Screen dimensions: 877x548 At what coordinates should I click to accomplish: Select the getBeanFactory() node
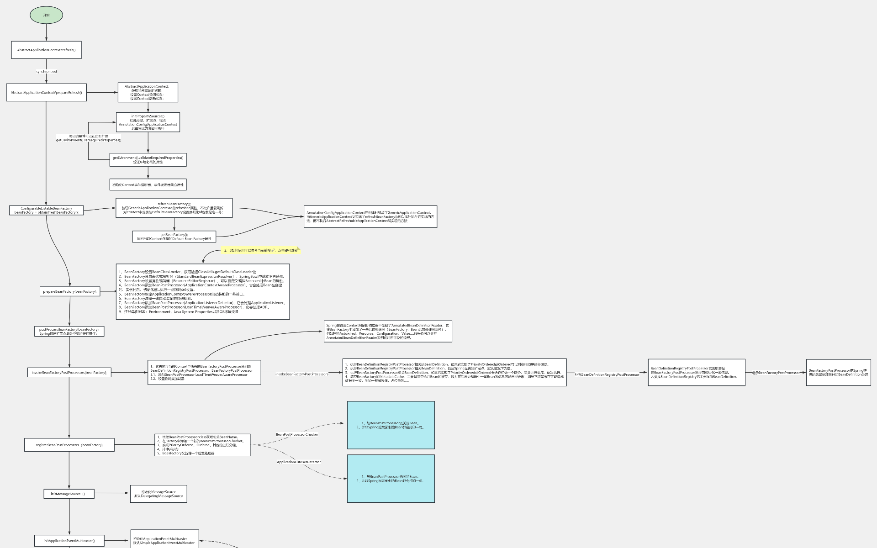174,237
